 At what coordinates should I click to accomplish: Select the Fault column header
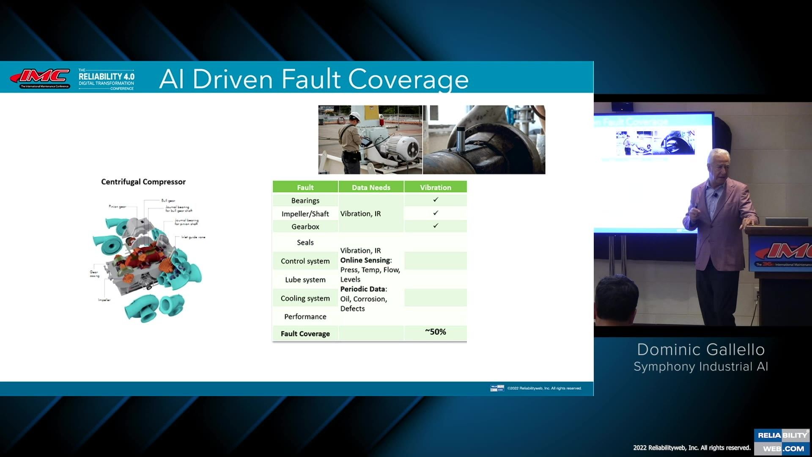[x=305, y=187]
